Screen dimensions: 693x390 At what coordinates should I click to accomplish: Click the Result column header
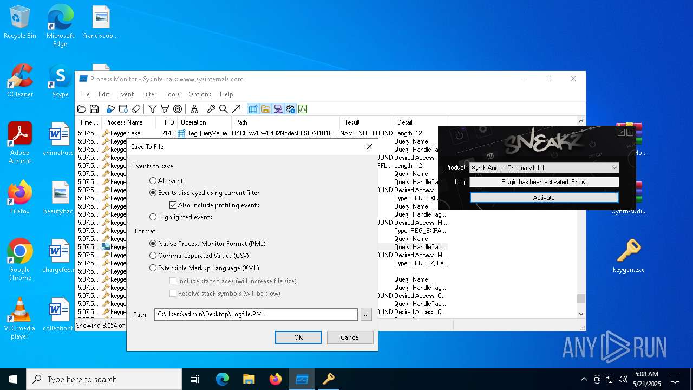pos(367,122)
